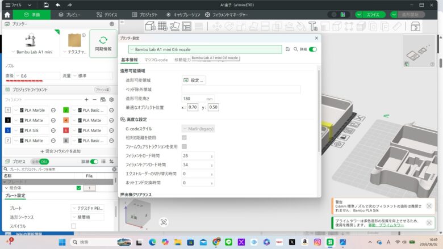Remove a filament with the minus icon

pyautogui.click(x=95, y=100)
